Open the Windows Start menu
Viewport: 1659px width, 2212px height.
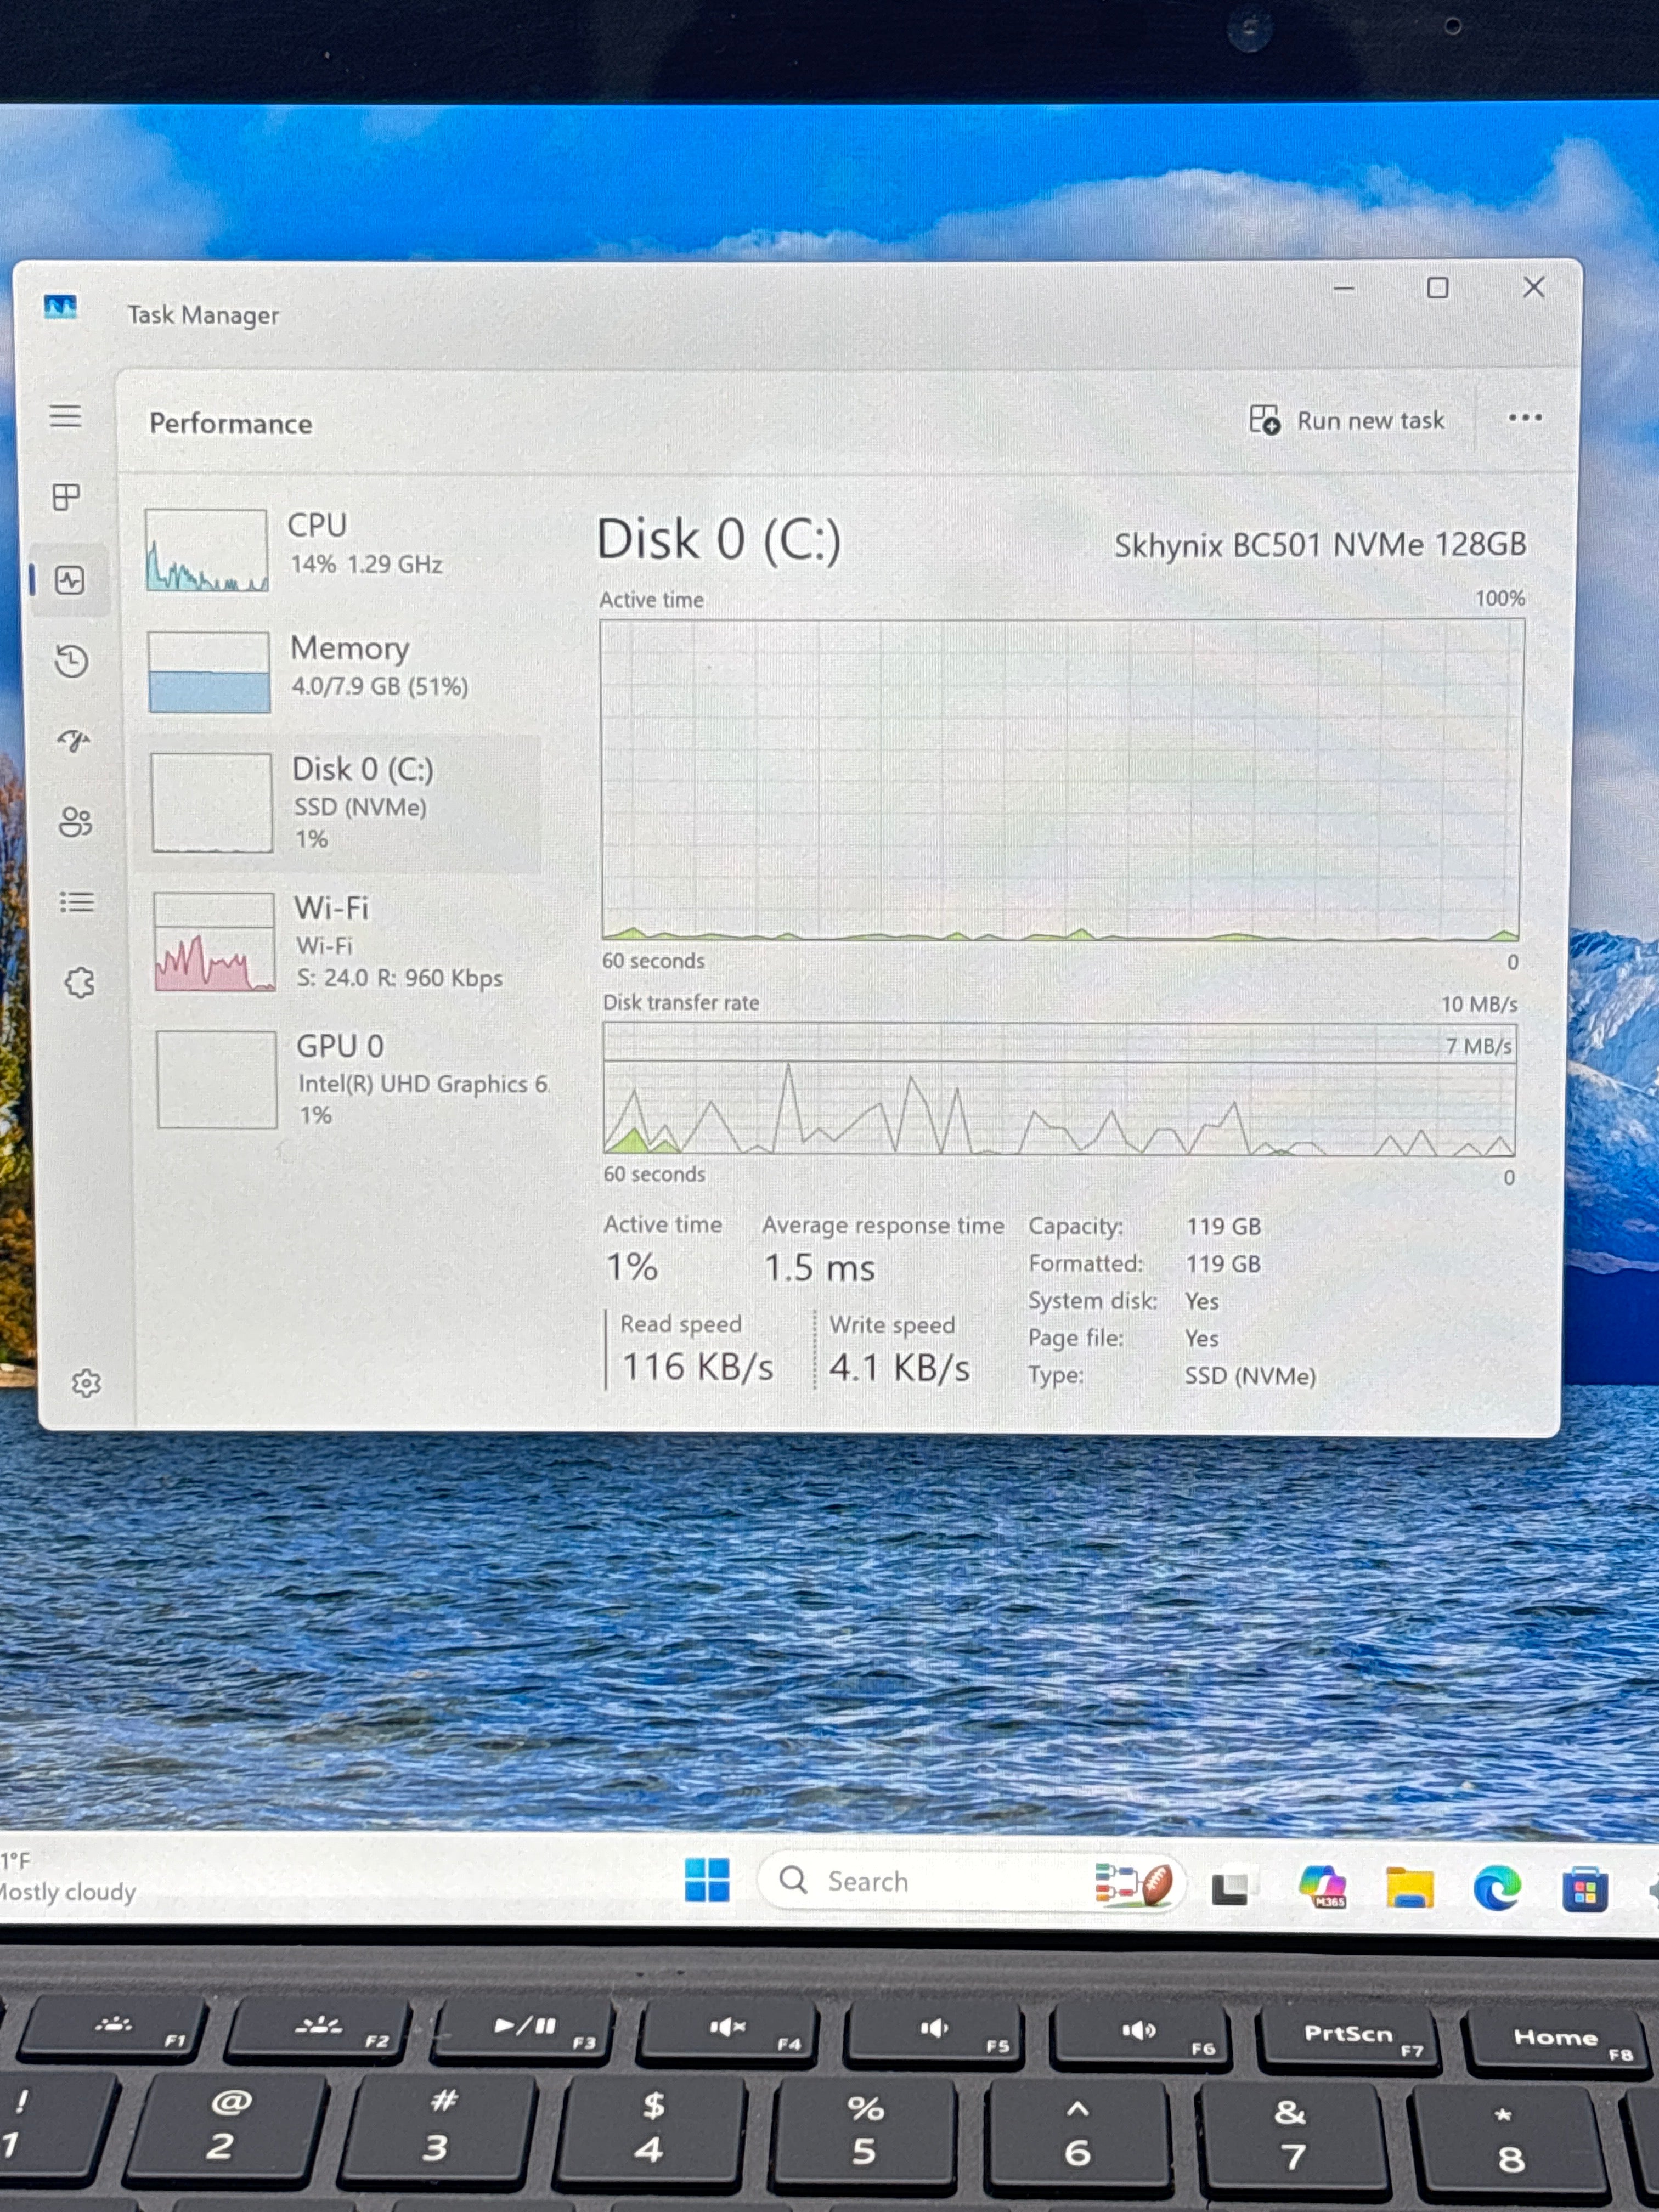tap(708, 1880)
